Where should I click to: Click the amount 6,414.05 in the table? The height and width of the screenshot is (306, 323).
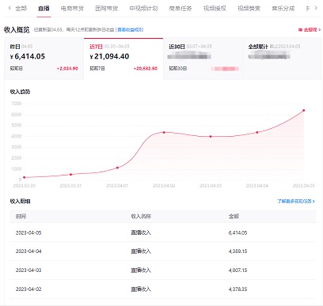click(237, 232)
